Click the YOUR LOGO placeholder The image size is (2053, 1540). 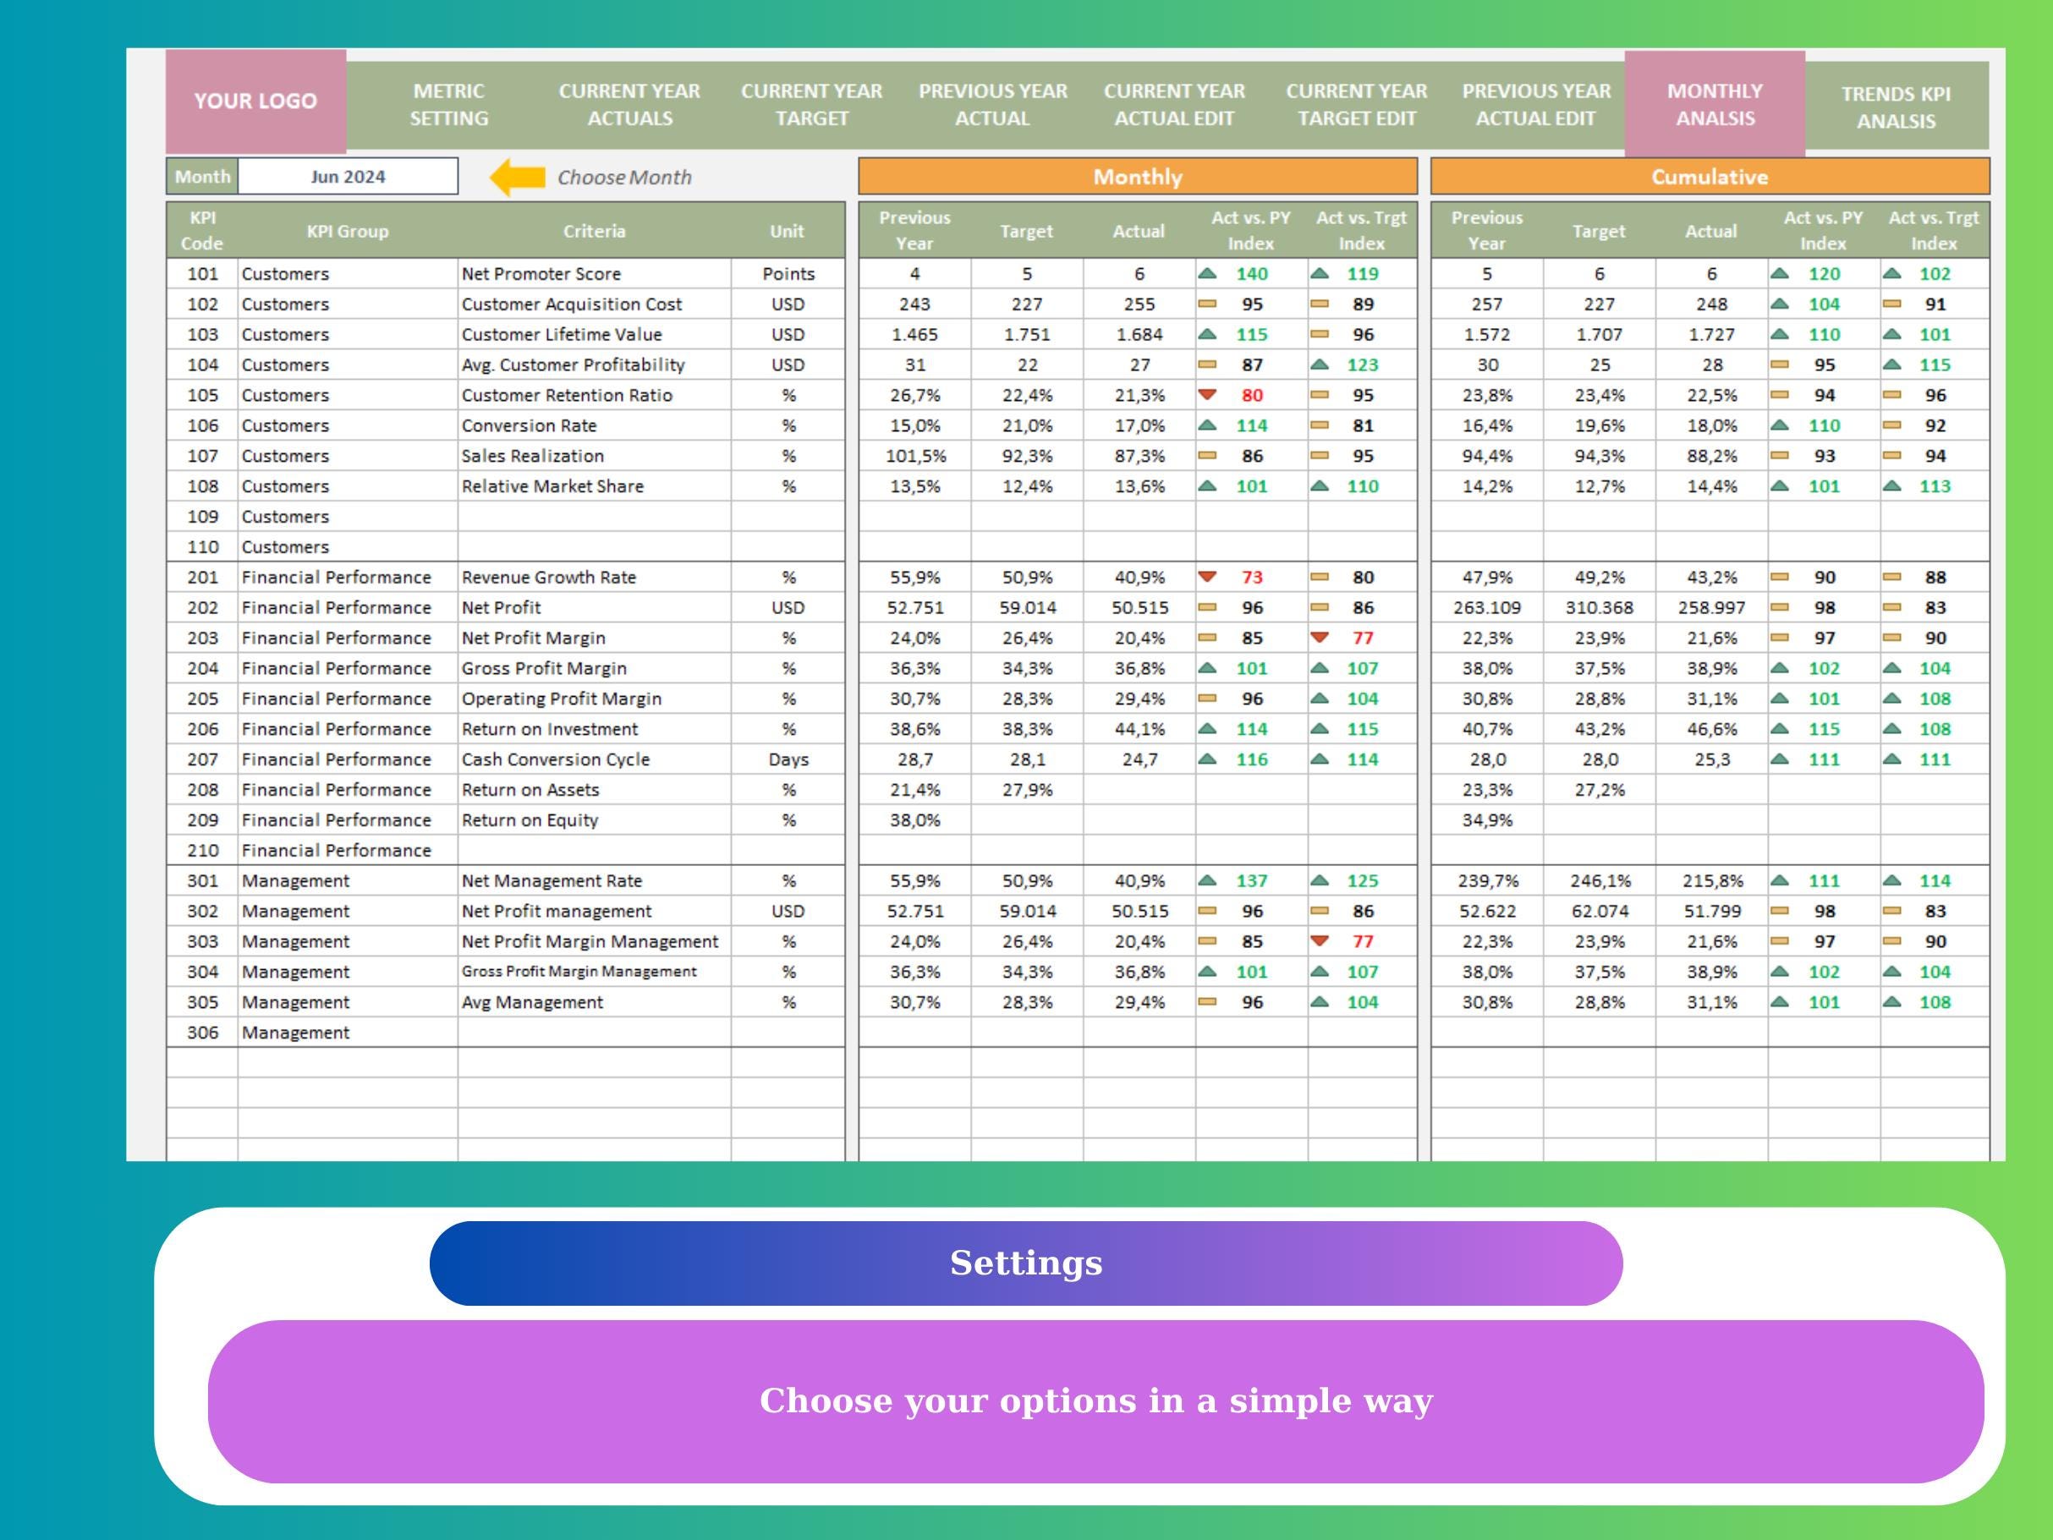(256, 101)
